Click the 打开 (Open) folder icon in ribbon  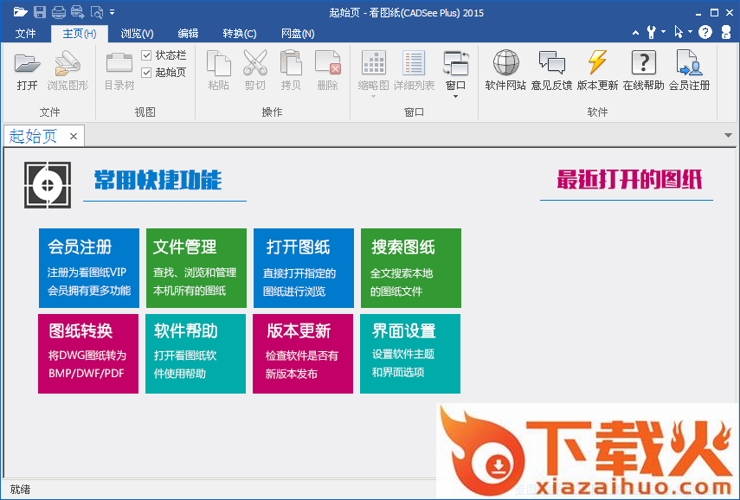coord(28,64)
